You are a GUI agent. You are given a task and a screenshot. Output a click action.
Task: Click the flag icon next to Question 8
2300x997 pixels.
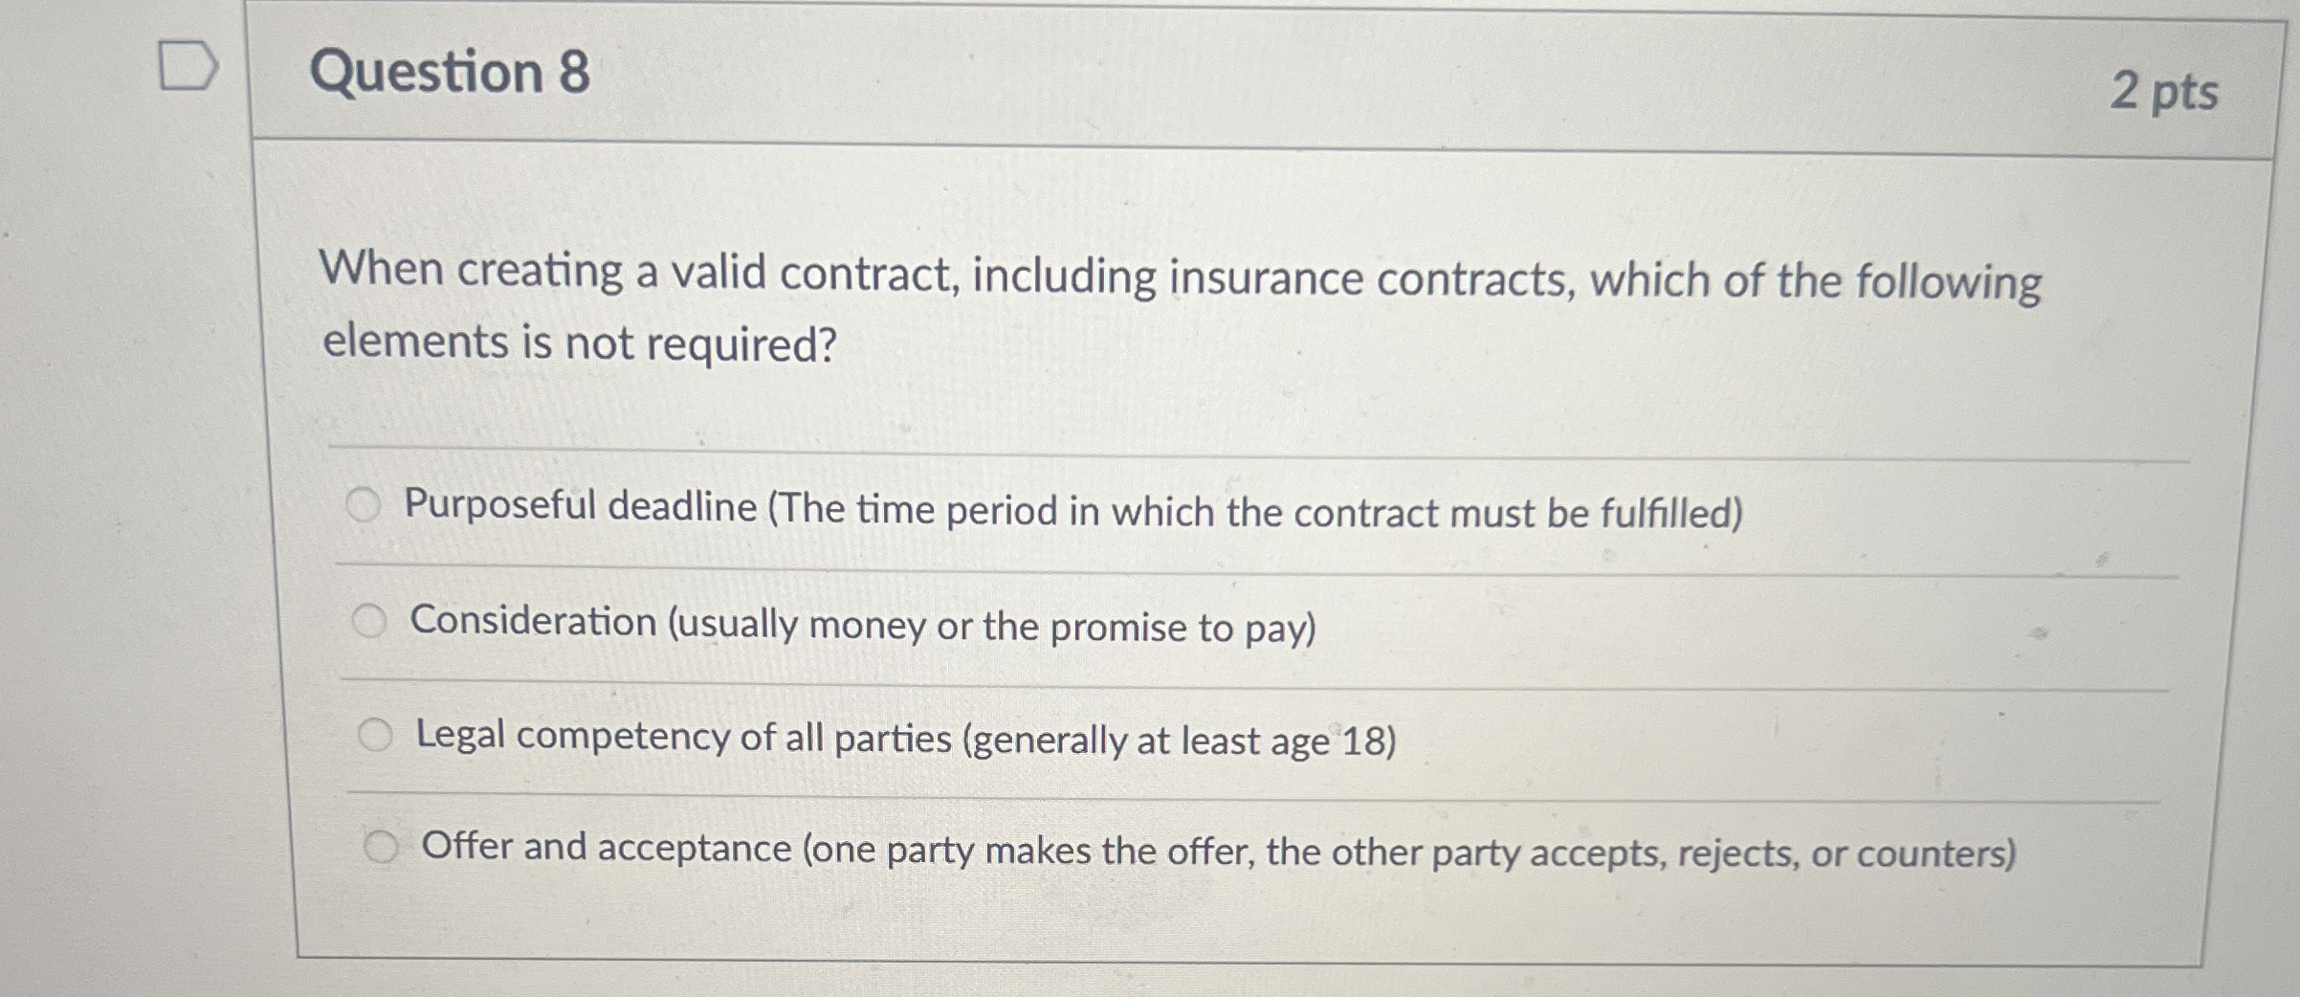(188, 67)
